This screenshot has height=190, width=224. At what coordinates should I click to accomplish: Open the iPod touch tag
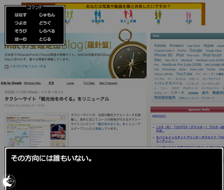(x=212, y=55)
